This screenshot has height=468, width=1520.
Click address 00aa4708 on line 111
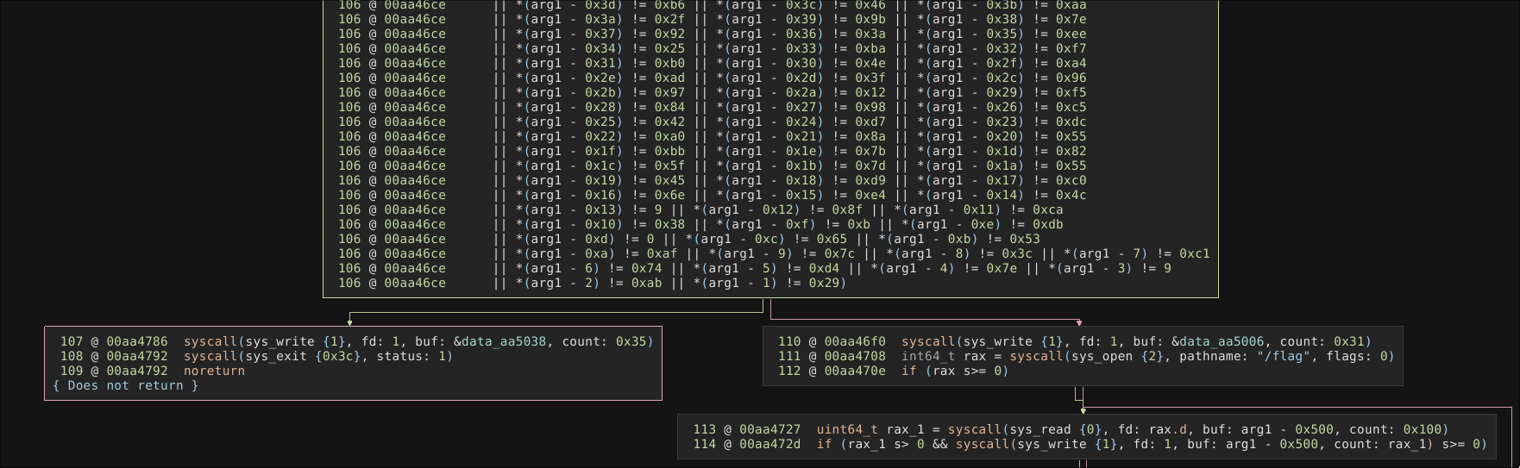point(855,356)
